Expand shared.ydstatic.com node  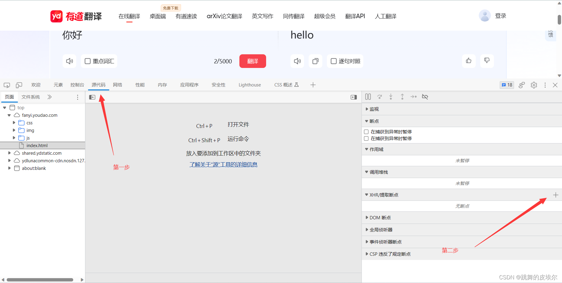click(9, 153)
